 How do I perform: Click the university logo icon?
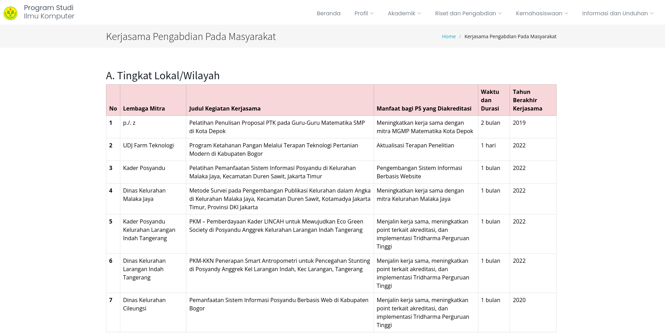(10, 13)
